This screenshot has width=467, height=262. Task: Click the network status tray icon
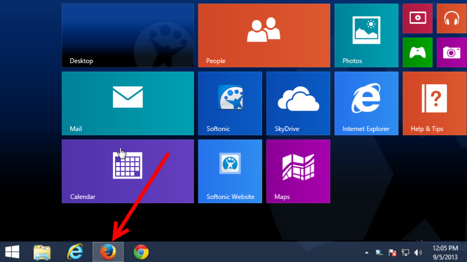pos(405,252)
